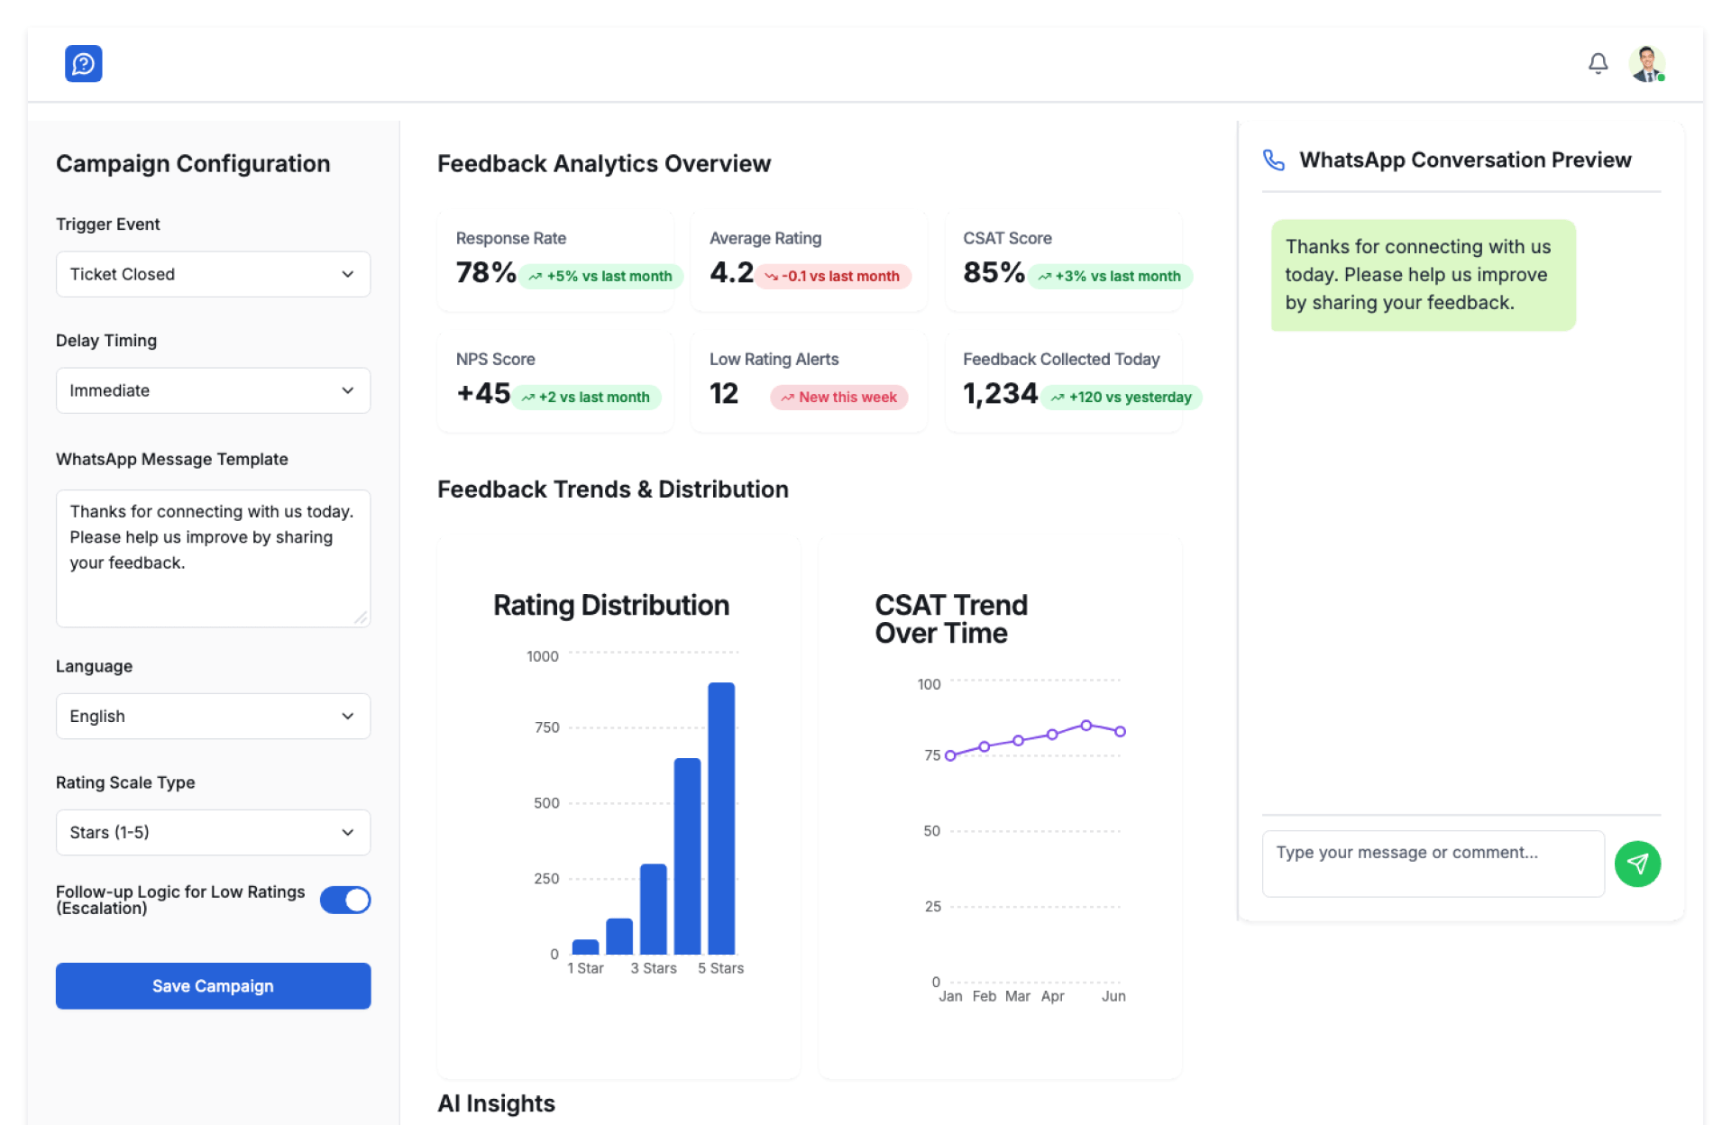Viewport: 1731px width, 1125px height.
Task: Open the Rating Scale Type dropdown
Action: [213, 832]
